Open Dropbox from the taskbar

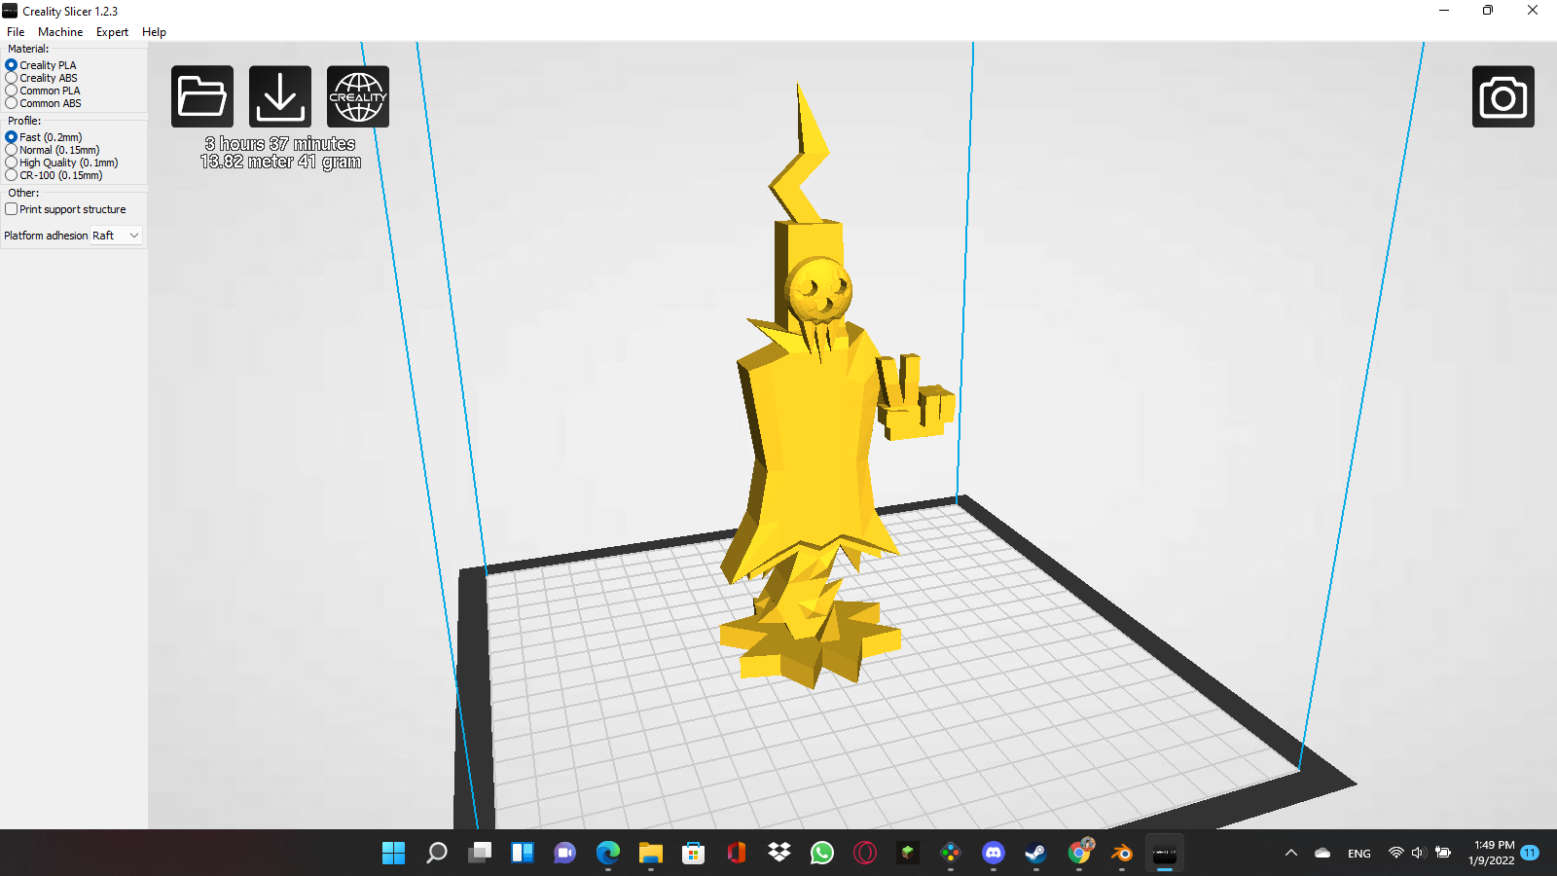[x=779, y=854]
